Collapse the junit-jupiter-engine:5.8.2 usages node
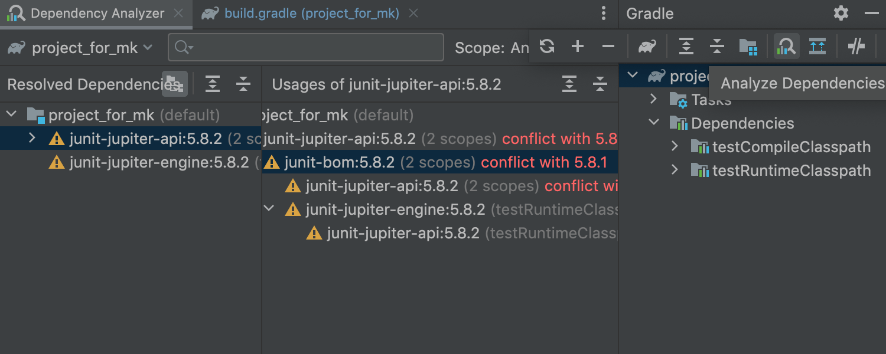 coord(269,209)
